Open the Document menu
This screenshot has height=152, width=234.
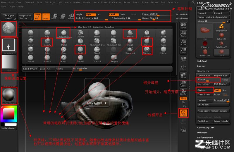tap(29, 2)
